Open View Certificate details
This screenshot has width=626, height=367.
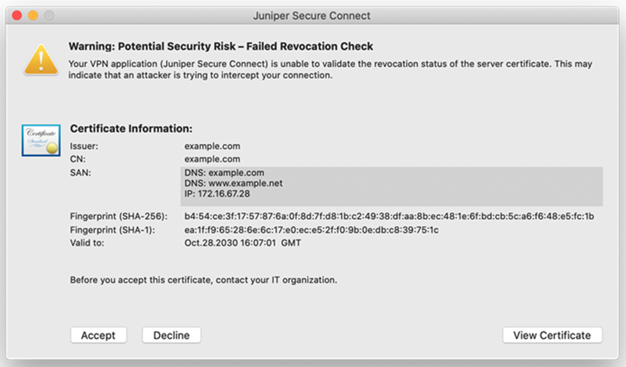click(552, 335)
